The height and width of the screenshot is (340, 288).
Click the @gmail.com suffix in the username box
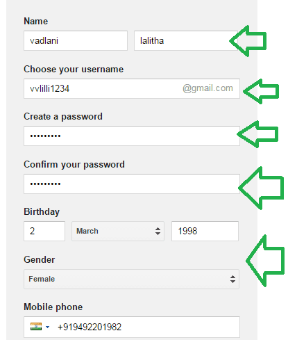point(207,88)
